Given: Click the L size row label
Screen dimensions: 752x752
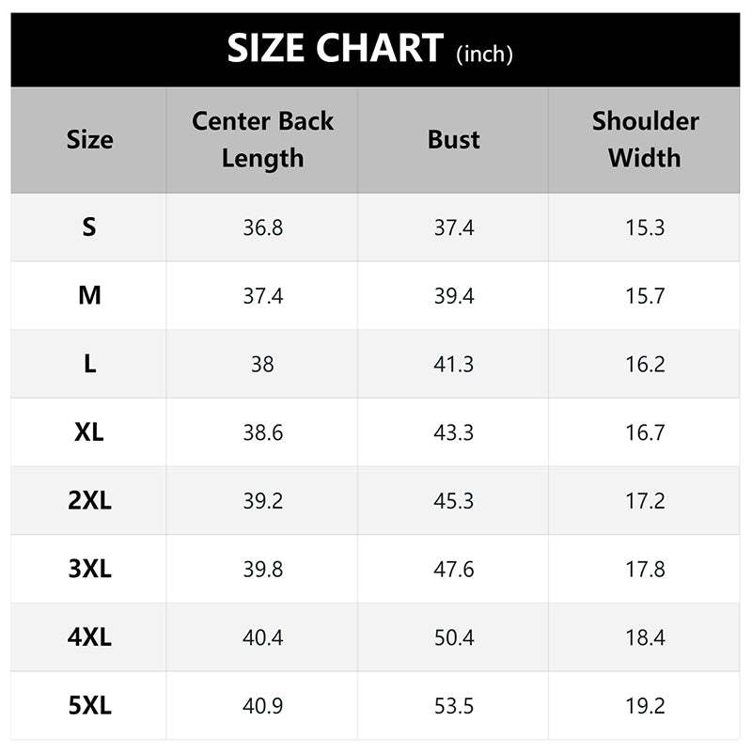Looking at the screenshot, I should coord(89,364).
